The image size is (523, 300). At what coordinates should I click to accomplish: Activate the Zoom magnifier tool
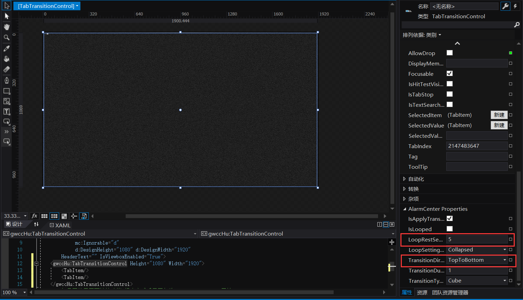tap(7, 38)
